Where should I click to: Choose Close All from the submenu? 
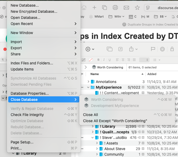pyautogui.click(x=90, y=115)
